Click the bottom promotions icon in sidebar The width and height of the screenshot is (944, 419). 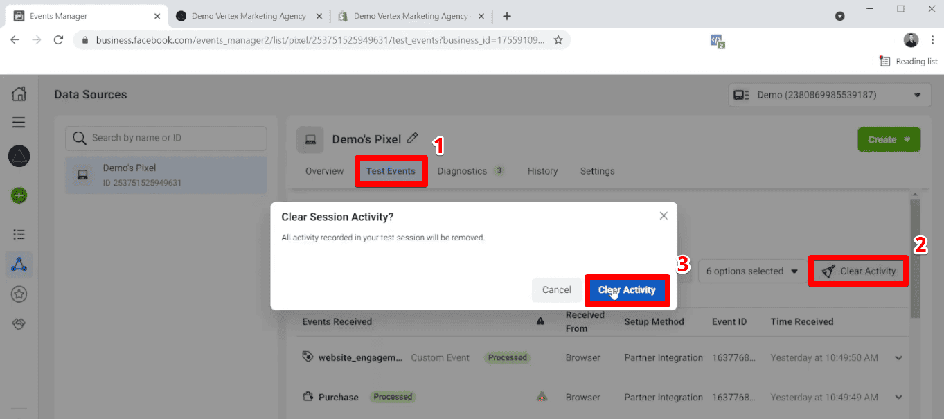tap(19, 323)
